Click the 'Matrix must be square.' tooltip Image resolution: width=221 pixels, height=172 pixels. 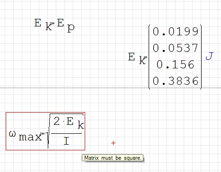pyautogui.click(x=113, y=158)
